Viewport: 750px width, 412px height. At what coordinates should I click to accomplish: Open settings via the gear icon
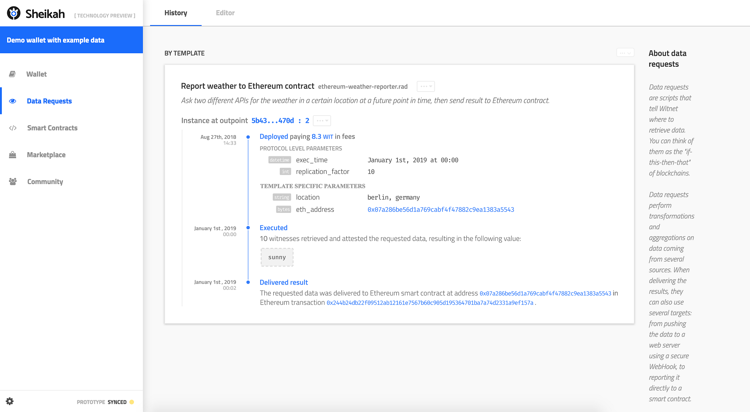[10, 402]
